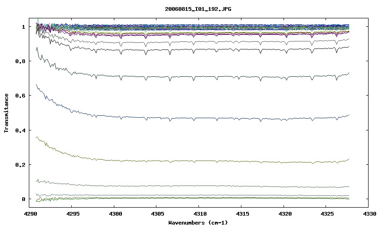Click the y-axis tick label 0.8

click(20, 61)
